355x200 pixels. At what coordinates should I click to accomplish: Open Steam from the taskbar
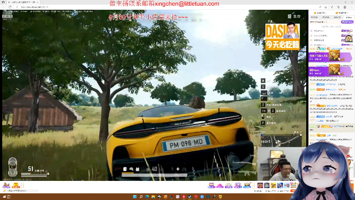(190, 196)
